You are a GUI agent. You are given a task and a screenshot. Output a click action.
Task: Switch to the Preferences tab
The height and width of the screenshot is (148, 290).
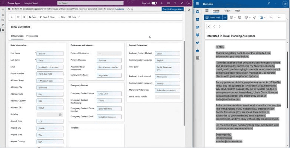pos(32,36)
